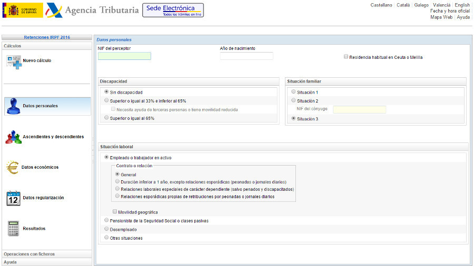Viewport: 474px width, 266px height.
Task: Open the Mapa Web link
Action: pos(441,17)
